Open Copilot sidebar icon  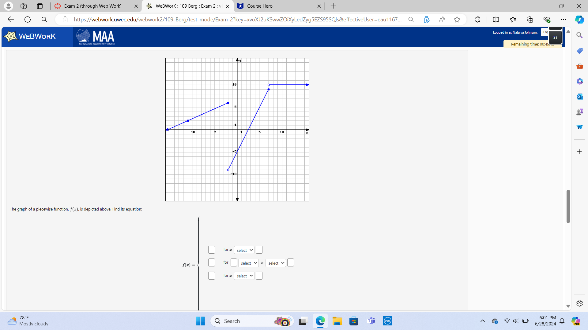[x=579, y=20]
